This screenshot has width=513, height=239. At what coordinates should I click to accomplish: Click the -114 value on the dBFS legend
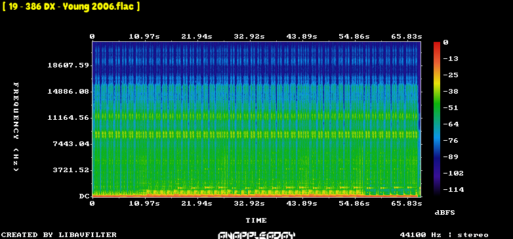click(x=453, y=189)
